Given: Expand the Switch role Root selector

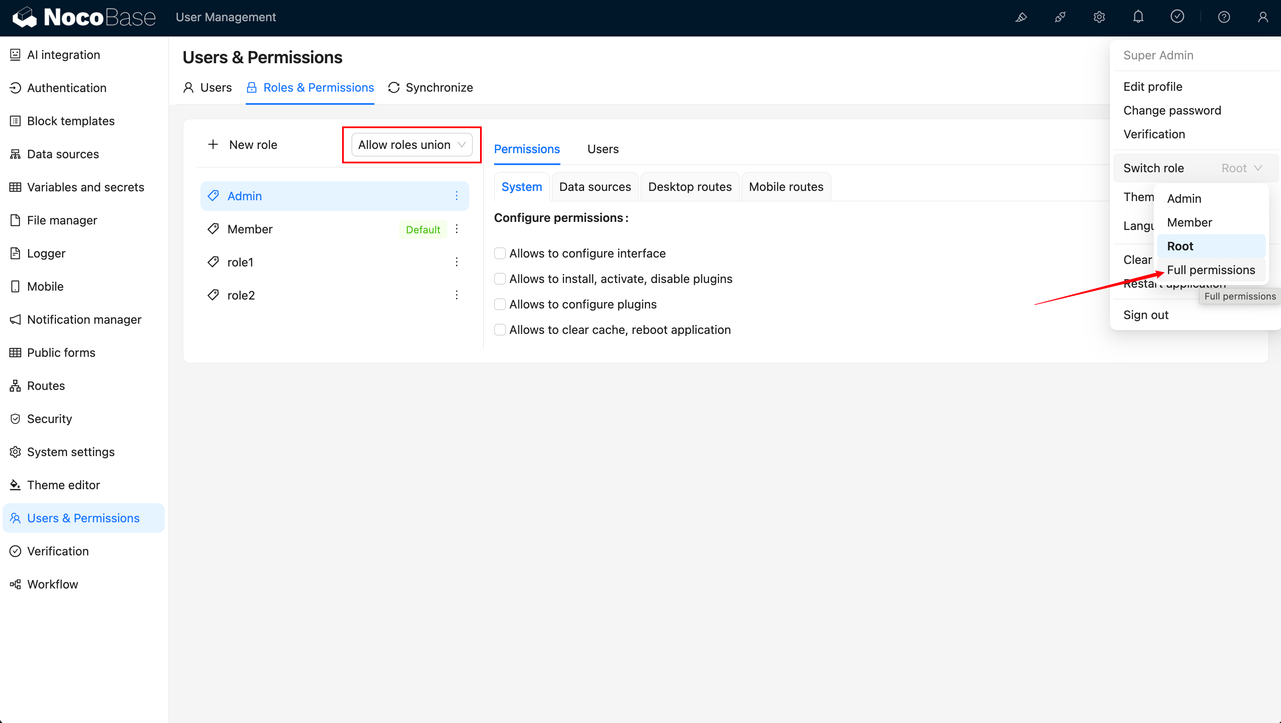Looking at the screenshot, I should (x=1241, y=168).
